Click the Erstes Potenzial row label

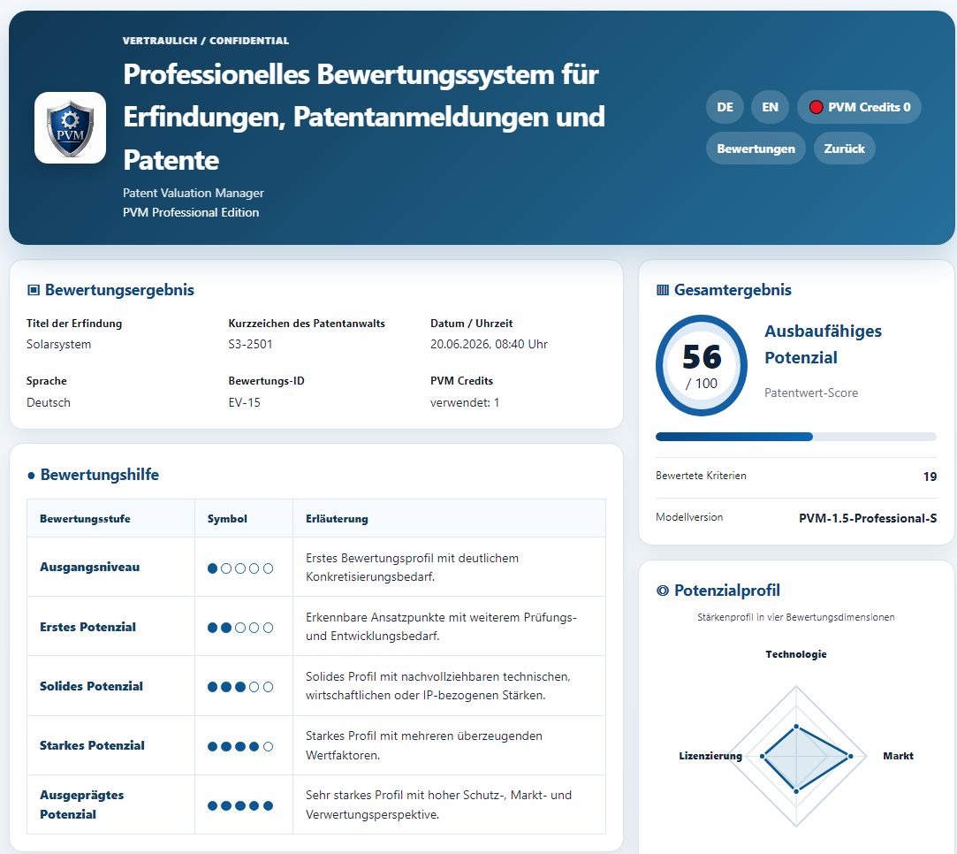point(87,627)
